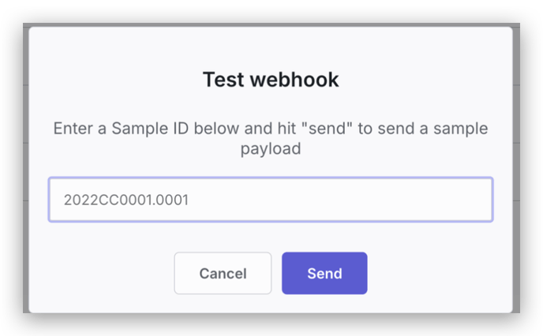Click the "send" word in quotes

[x=327, y=129]
